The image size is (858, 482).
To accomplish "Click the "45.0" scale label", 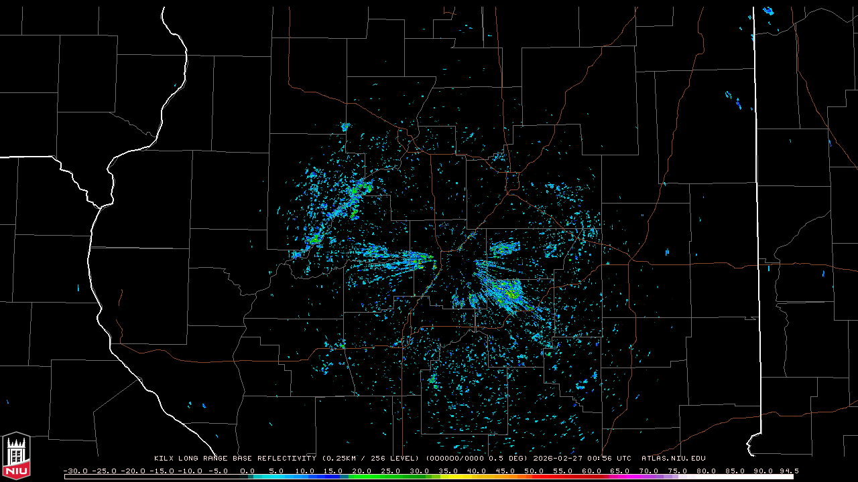I will click(506, 471).
